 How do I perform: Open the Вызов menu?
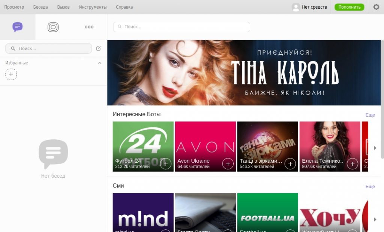[63, 7]
